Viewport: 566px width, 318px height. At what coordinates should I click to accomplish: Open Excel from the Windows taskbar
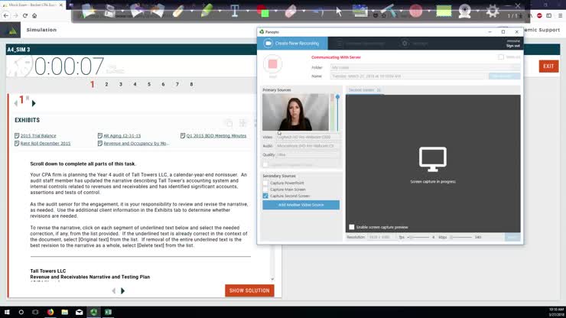pos(109,312)
